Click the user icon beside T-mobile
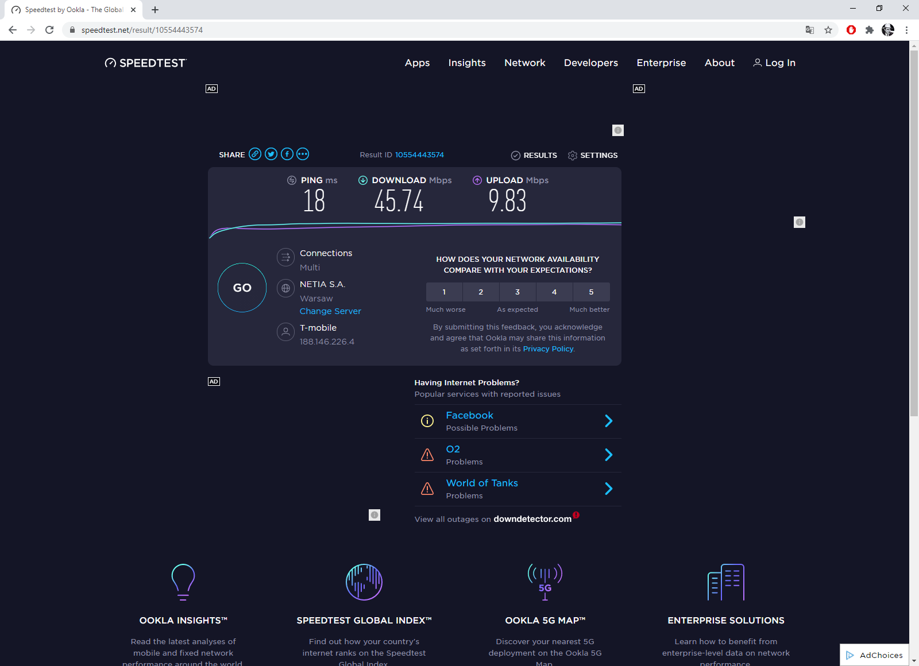 pos(285,332)
